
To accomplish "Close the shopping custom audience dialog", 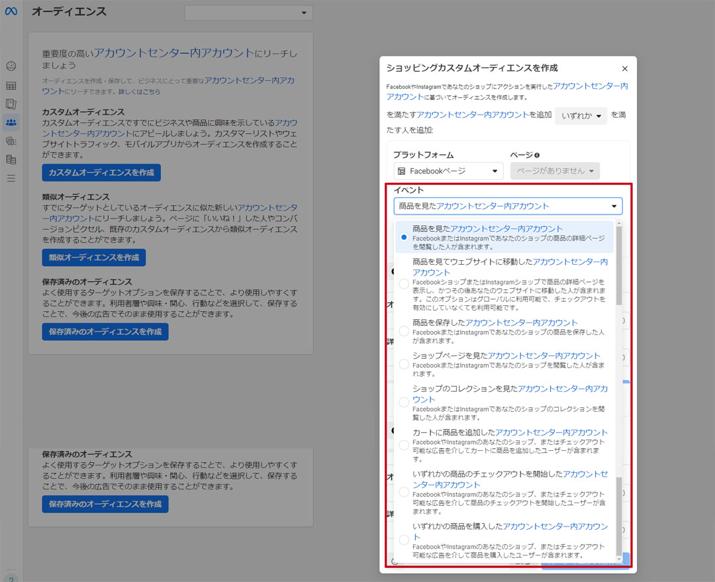I will 624,68.
